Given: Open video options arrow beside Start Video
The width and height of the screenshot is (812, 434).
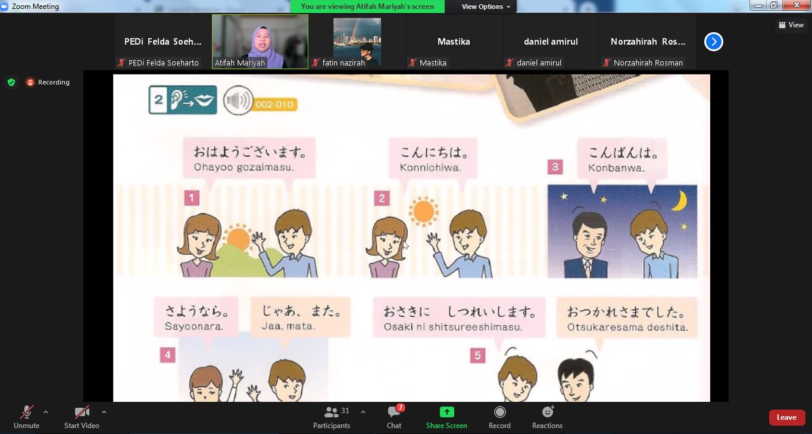Looking at the screenshot, I should pos(104,412).
